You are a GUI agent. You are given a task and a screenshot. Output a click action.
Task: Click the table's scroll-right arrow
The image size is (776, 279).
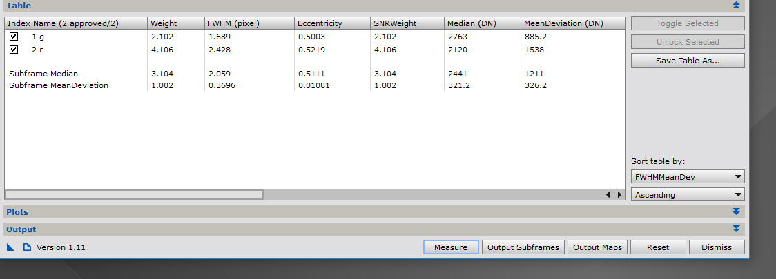(x=619, y=195)
